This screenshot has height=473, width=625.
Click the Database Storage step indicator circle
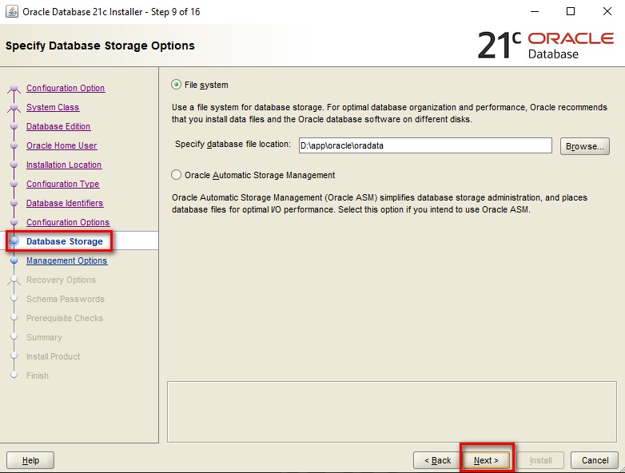point(14,240)
